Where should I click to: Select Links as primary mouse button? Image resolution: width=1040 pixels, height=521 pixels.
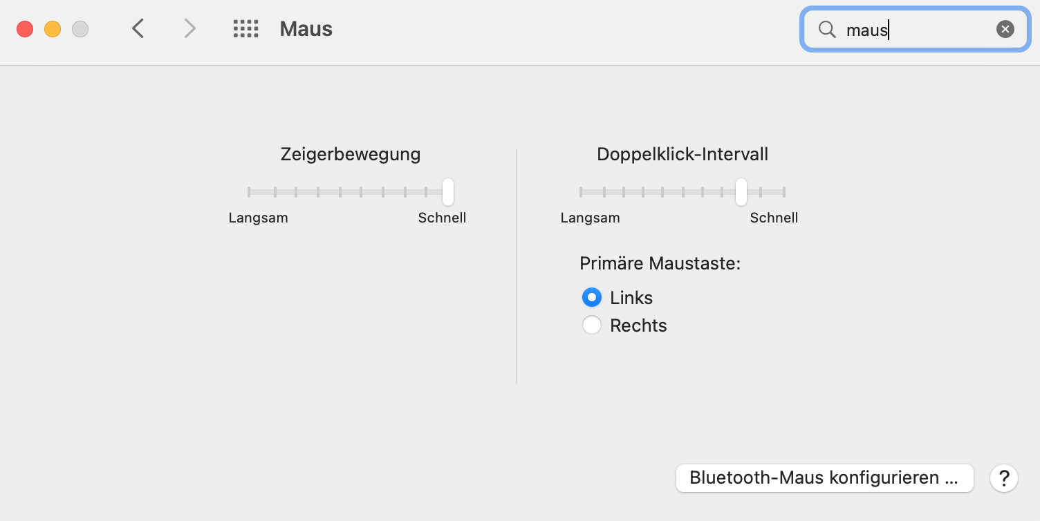pyautogui.click(x=592, y=298)
